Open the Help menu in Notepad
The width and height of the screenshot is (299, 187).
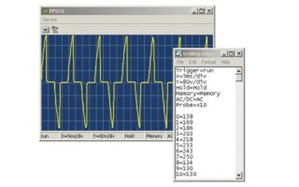(226, 62)
